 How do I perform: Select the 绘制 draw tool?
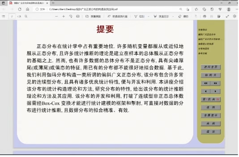[139, 16]
